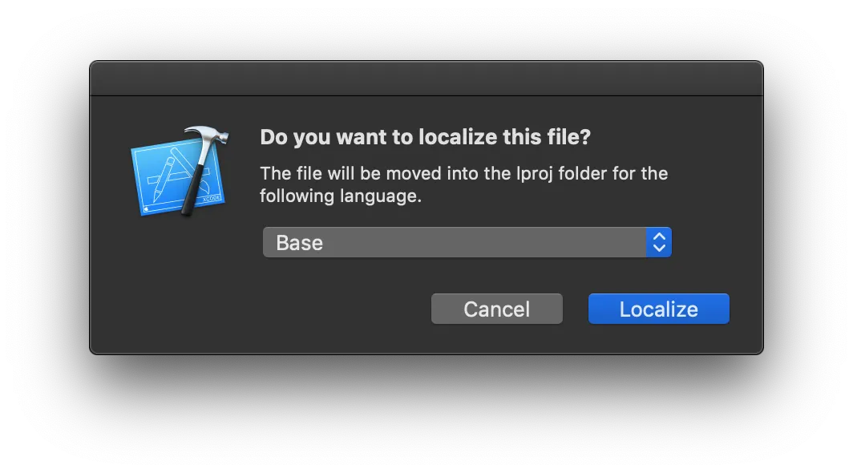Click the "Do you want to localize" heading
The image size is (853, 473).
(425, 137)
